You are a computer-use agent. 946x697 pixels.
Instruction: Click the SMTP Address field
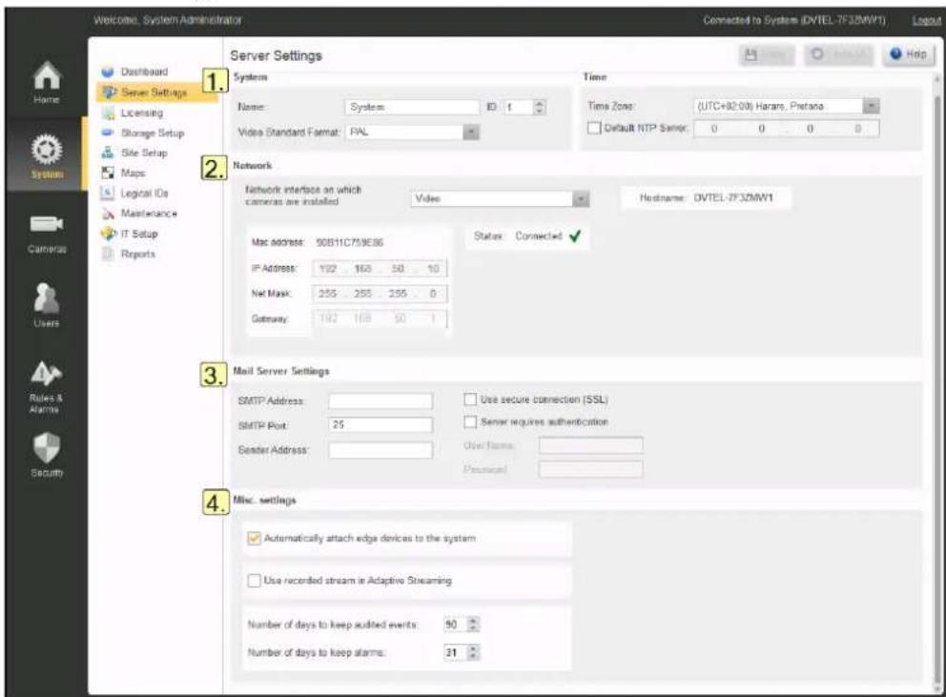tap(380, 400)
